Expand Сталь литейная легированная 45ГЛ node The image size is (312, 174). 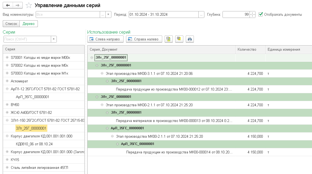click(7, 167)
